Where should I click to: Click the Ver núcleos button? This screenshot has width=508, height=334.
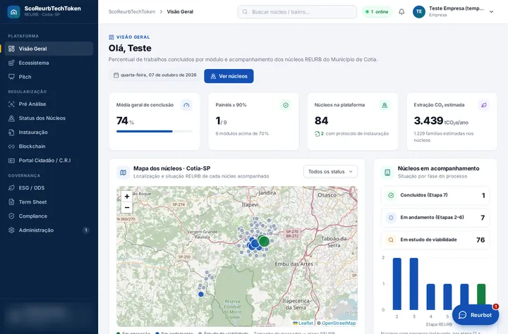[x=229, y=76]
